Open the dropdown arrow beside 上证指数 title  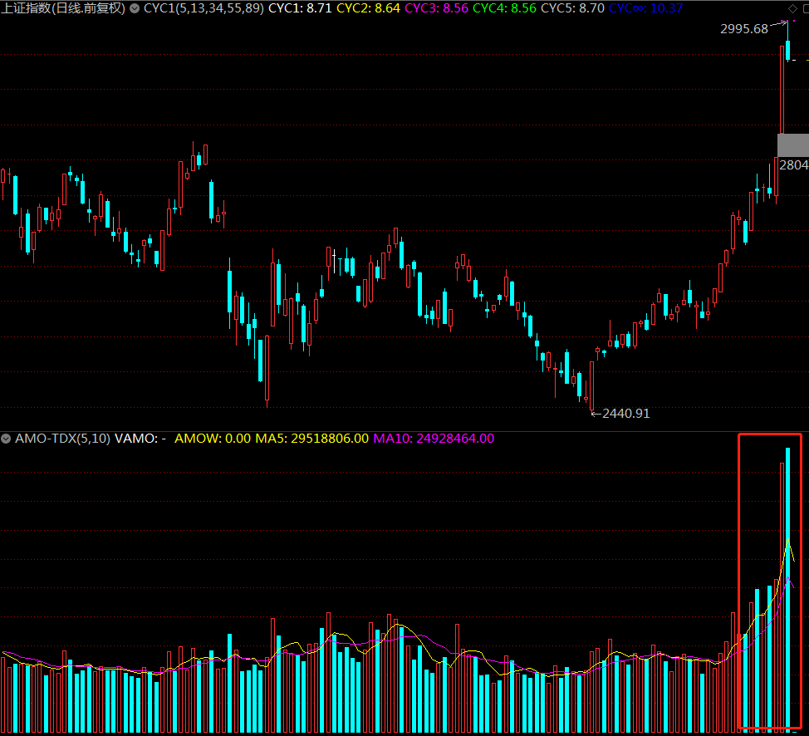[135, 8]
